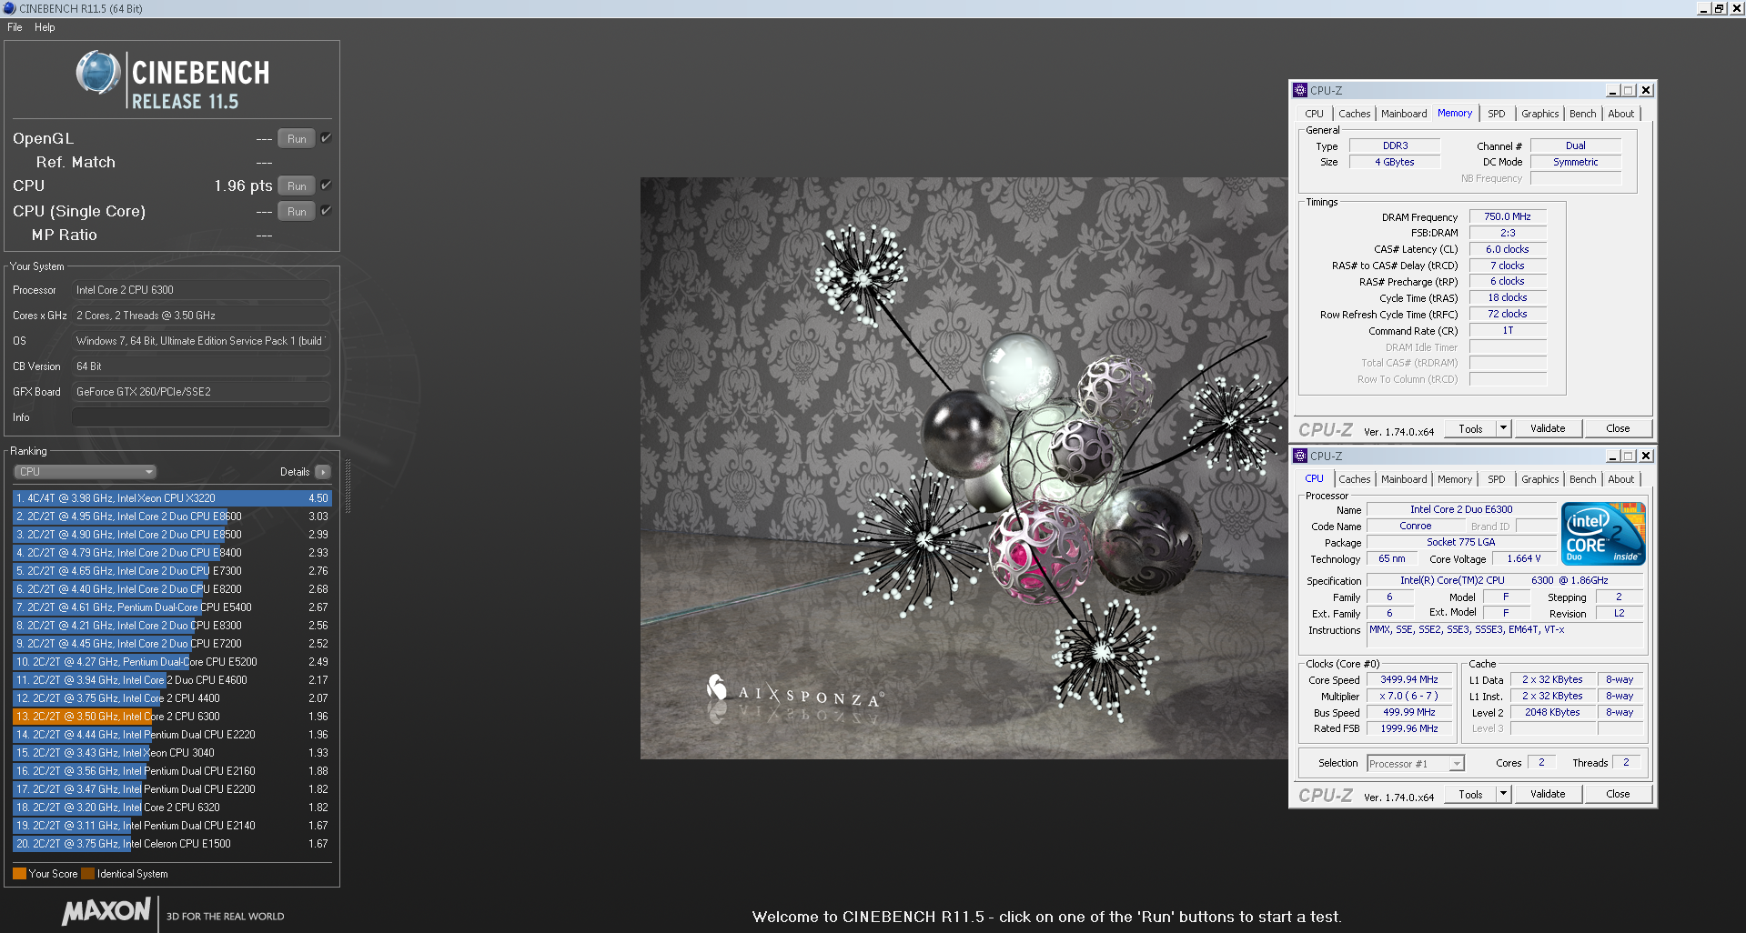Screen dimensions: 1746x933
Task: Click the brown Identical System legend swatch
Action: [x=88, y=874]
